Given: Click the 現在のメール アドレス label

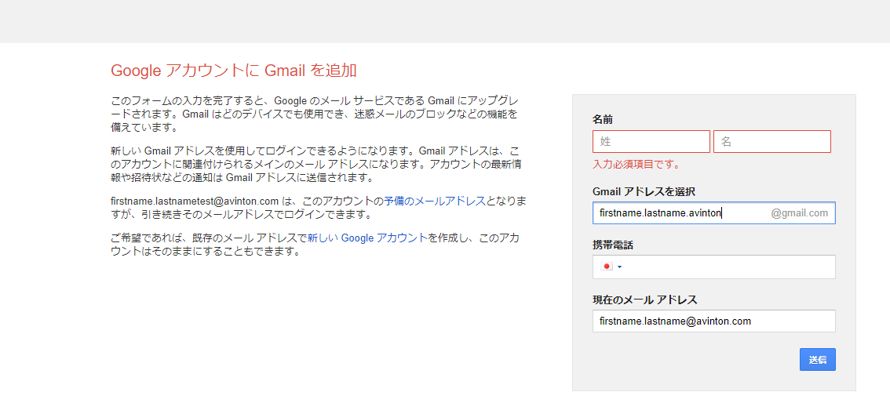Looking at the screenshot, I should (645, 300).
